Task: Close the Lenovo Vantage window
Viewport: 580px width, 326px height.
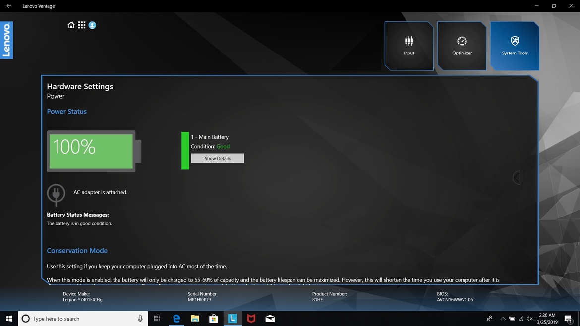Action: tap(571, 6)
